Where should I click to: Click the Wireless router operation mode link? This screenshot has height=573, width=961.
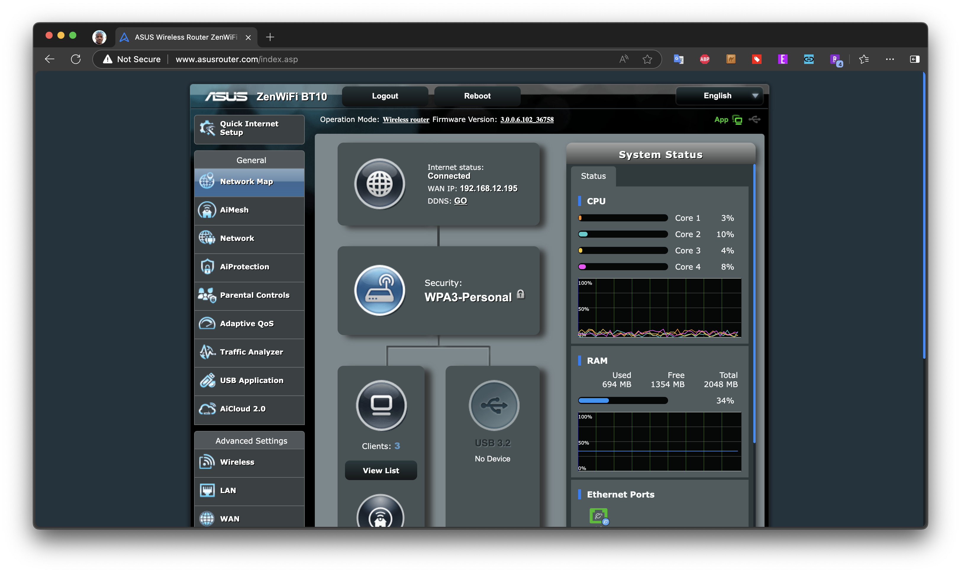tap(406, 120)
